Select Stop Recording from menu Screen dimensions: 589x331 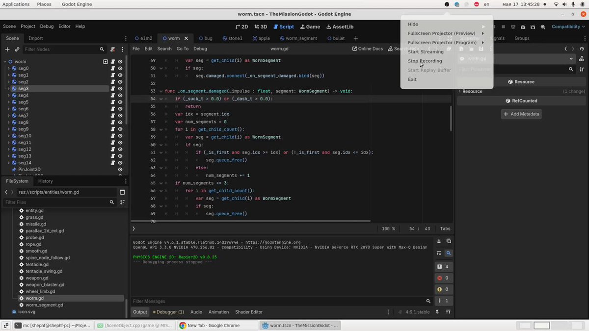pos(425,61)
